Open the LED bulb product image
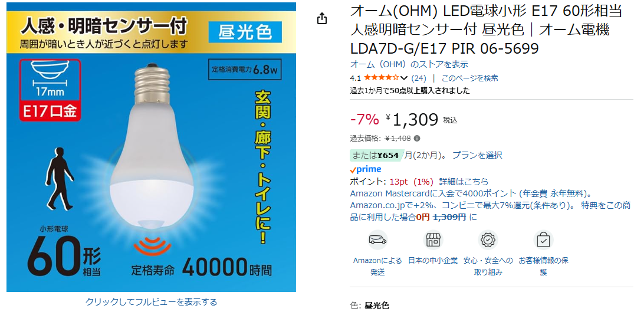Viewport: 634px width, 312px height. [151, 147]
